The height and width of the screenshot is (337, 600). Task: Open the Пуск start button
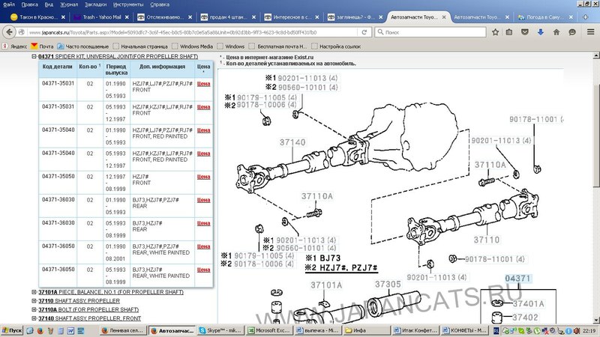12,330
